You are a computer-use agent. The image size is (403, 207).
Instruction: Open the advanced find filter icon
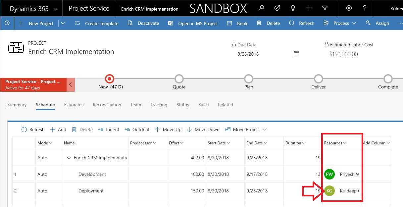point(325,8)
